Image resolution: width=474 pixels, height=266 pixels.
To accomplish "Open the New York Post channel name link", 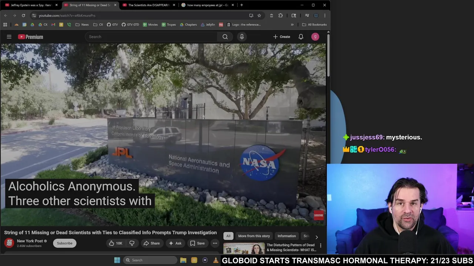I will pyautogui.click(x=30, y=241).
